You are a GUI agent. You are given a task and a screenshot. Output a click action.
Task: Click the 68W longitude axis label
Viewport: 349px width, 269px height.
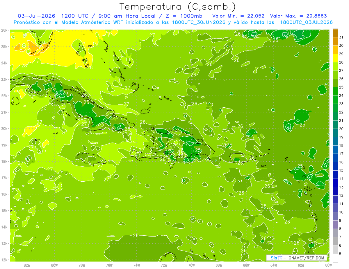[x=219, y=265]
